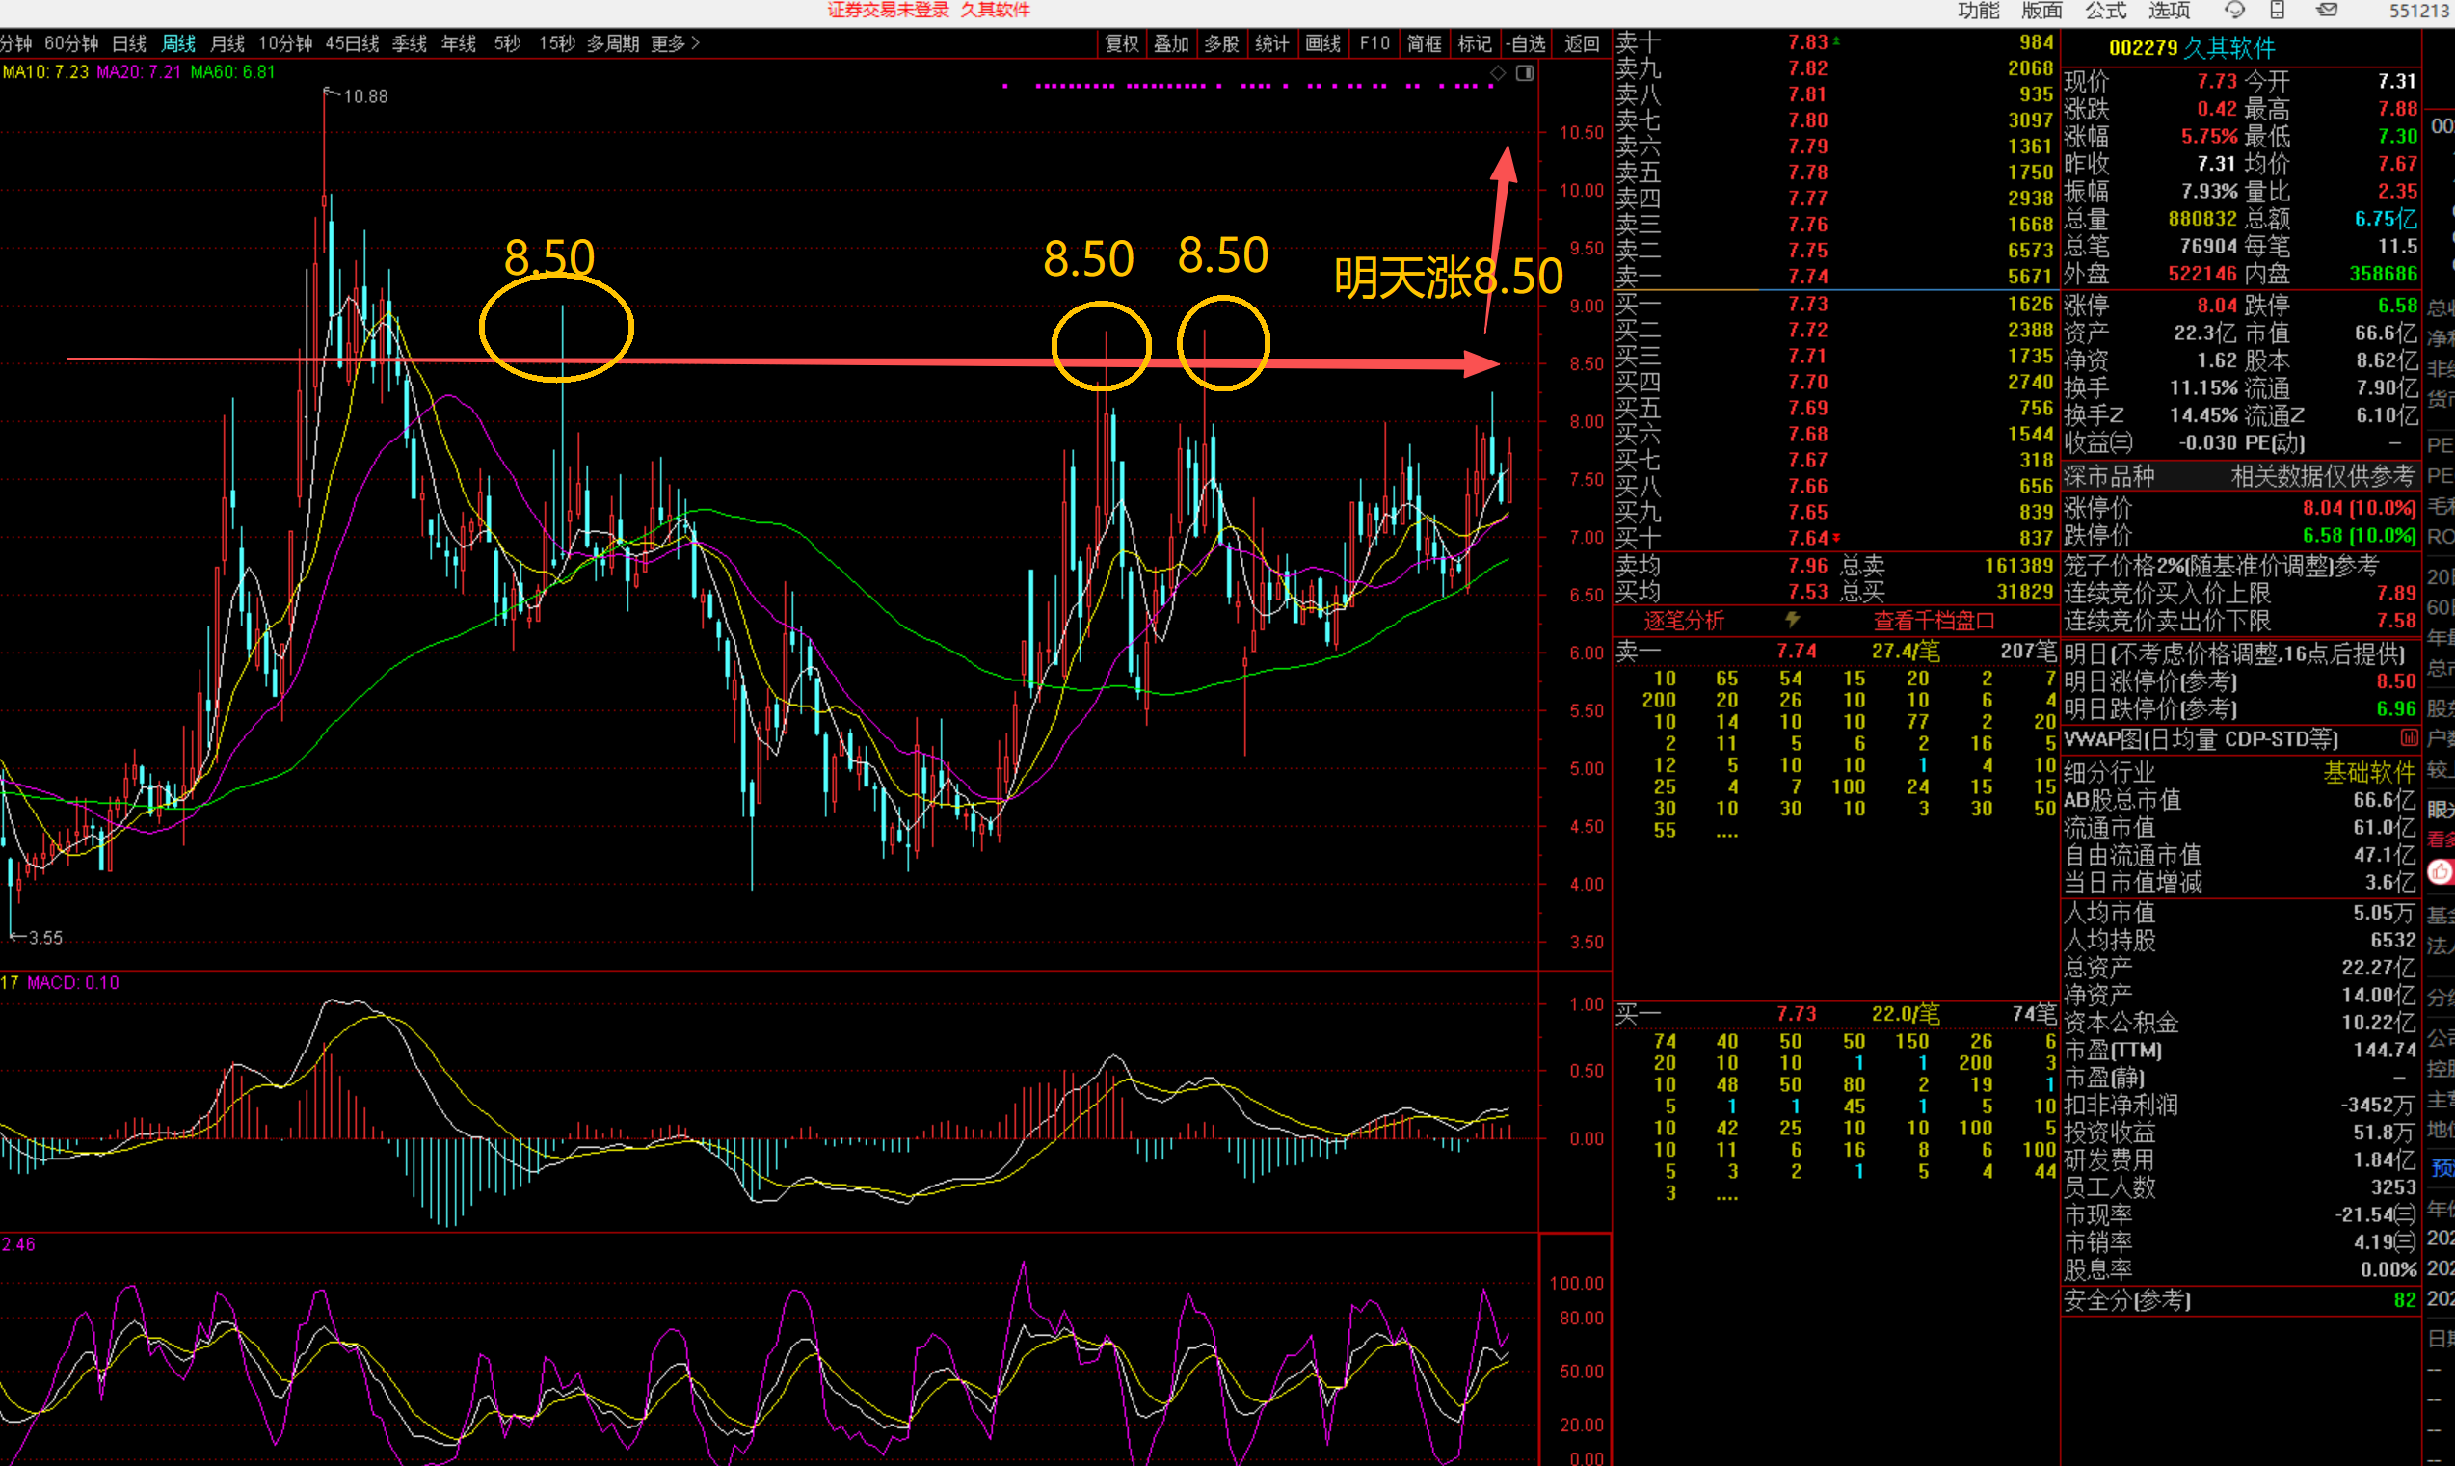2455x1466 pixels.
Task: Click the mobile phone icon in title bar
Action: (x=2278, y=10)
